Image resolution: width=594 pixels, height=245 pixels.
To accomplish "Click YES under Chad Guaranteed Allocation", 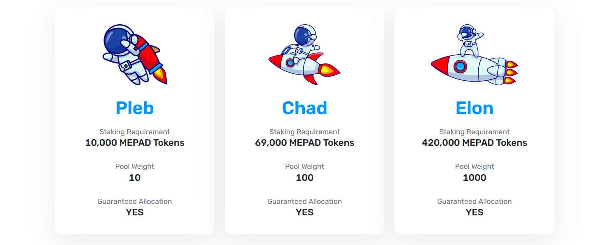I will [x=304, y=212].
